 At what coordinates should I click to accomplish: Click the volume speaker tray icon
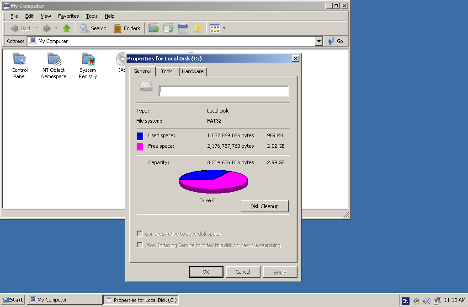pyautogui.click(x=427, y=301)
